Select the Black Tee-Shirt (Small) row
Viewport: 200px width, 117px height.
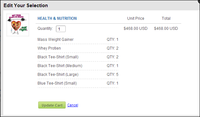click(x=78, y=57)
